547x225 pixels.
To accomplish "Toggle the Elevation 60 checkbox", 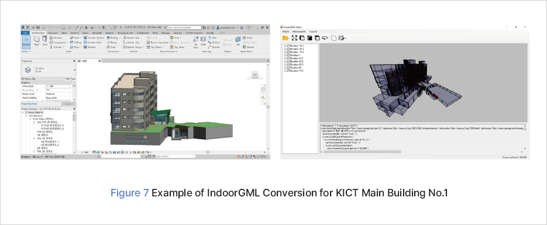I will pyautogui.click(x=288, y=68).
